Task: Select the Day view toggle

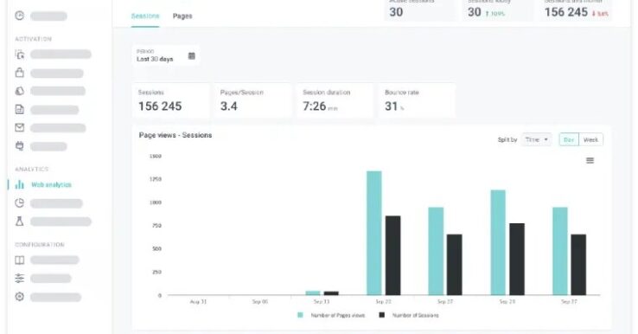Action: click(x=569, y=139)
